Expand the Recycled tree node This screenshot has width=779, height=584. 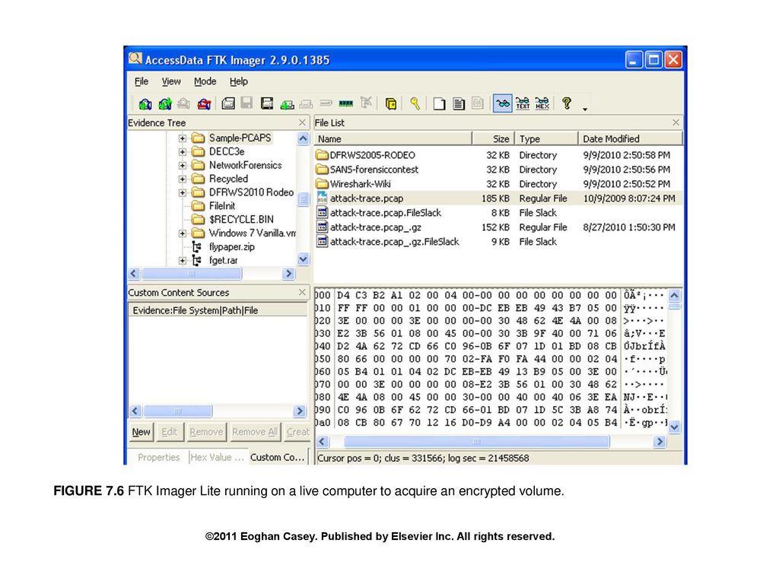183,179
